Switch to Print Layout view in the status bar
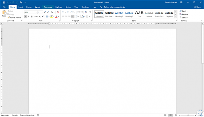This screenshot has height=117, width=204. click(171, 115)
